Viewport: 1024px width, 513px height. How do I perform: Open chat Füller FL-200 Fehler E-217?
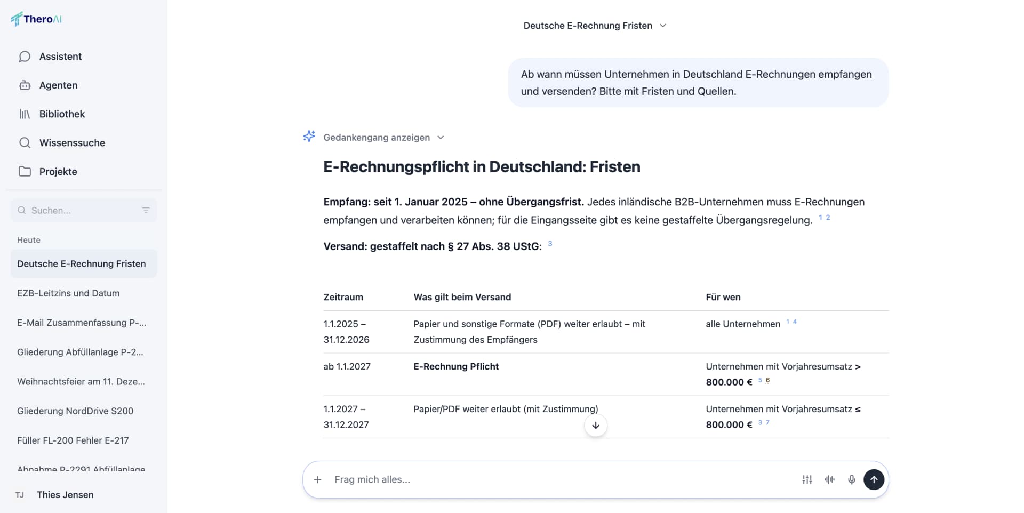[84, 440]
